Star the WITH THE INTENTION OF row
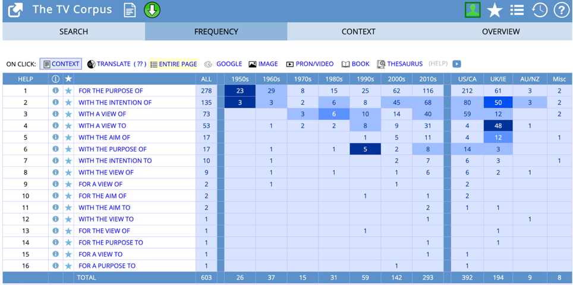 (x=68, y=103)
